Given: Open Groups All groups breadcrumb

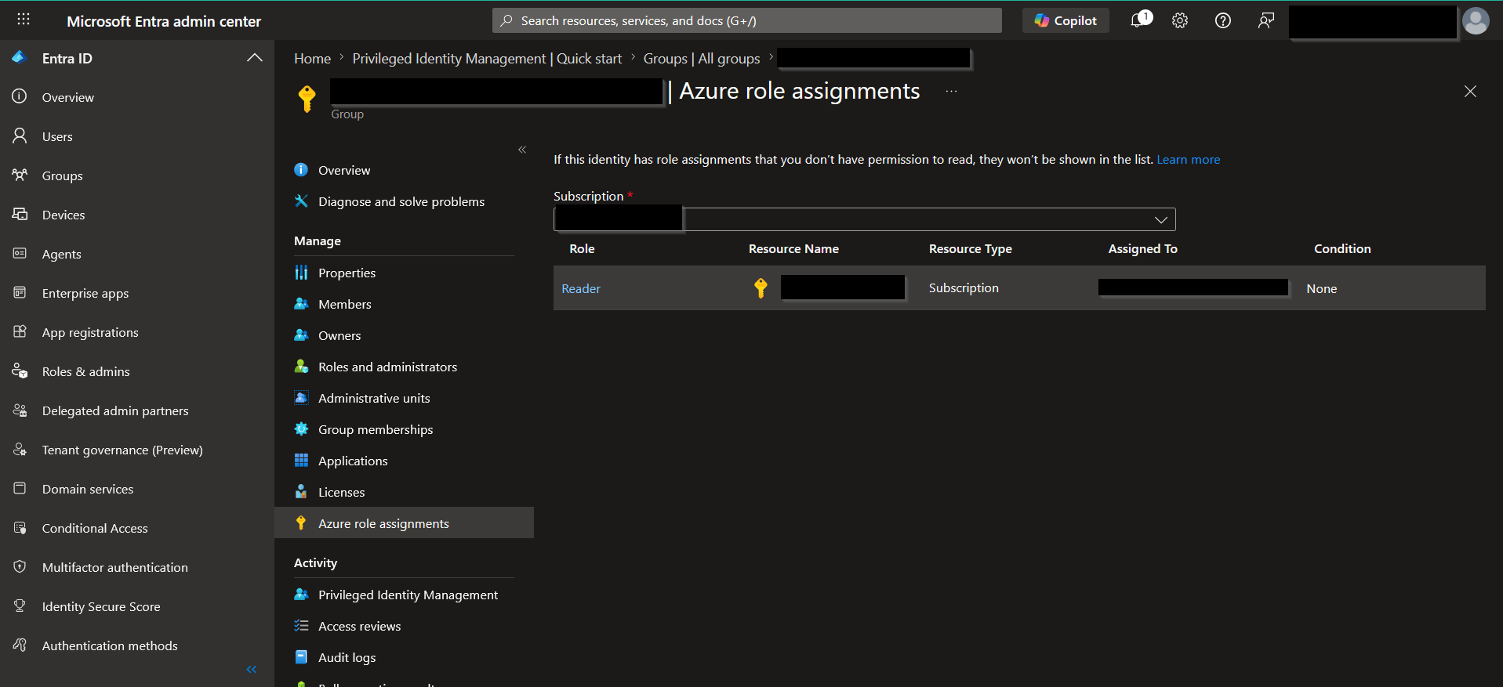Looking at the screenshot, I should coord(702,59).
